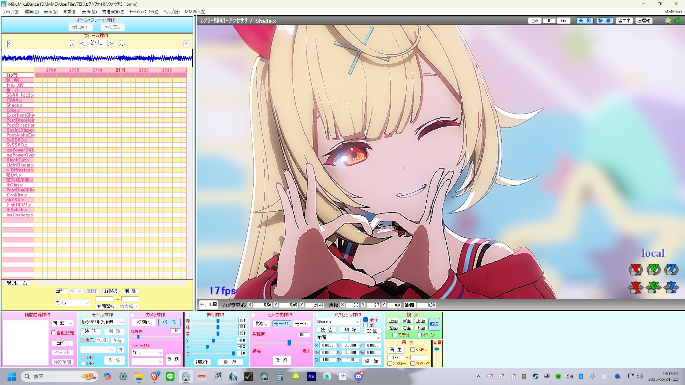Open the 物理演算(P) menu
The image size is (685, 385).
click(x=113, y=12)
